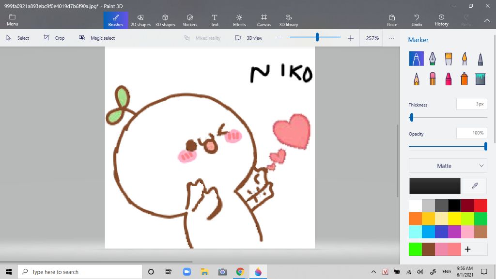The height and width of the screenshot is (279, 496).
Task: Select the Calligraphy pen brush
Action: tap(433, 59)
